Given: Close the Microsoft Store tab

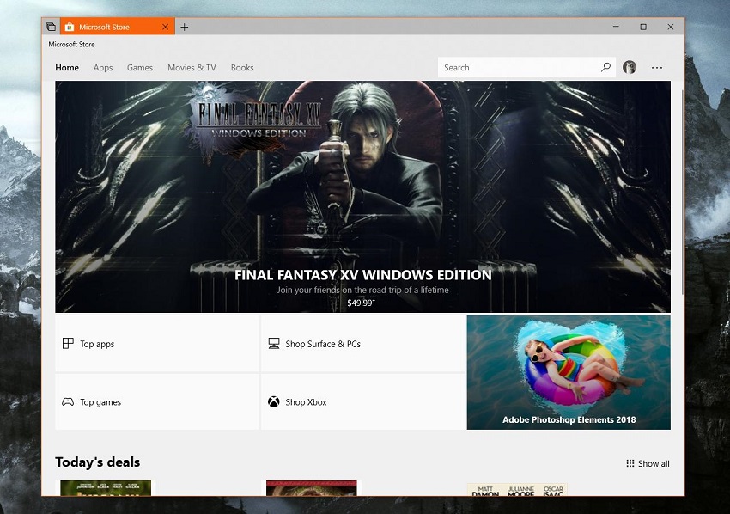Looking at the screenshot, I should click(x=166, y=27).
